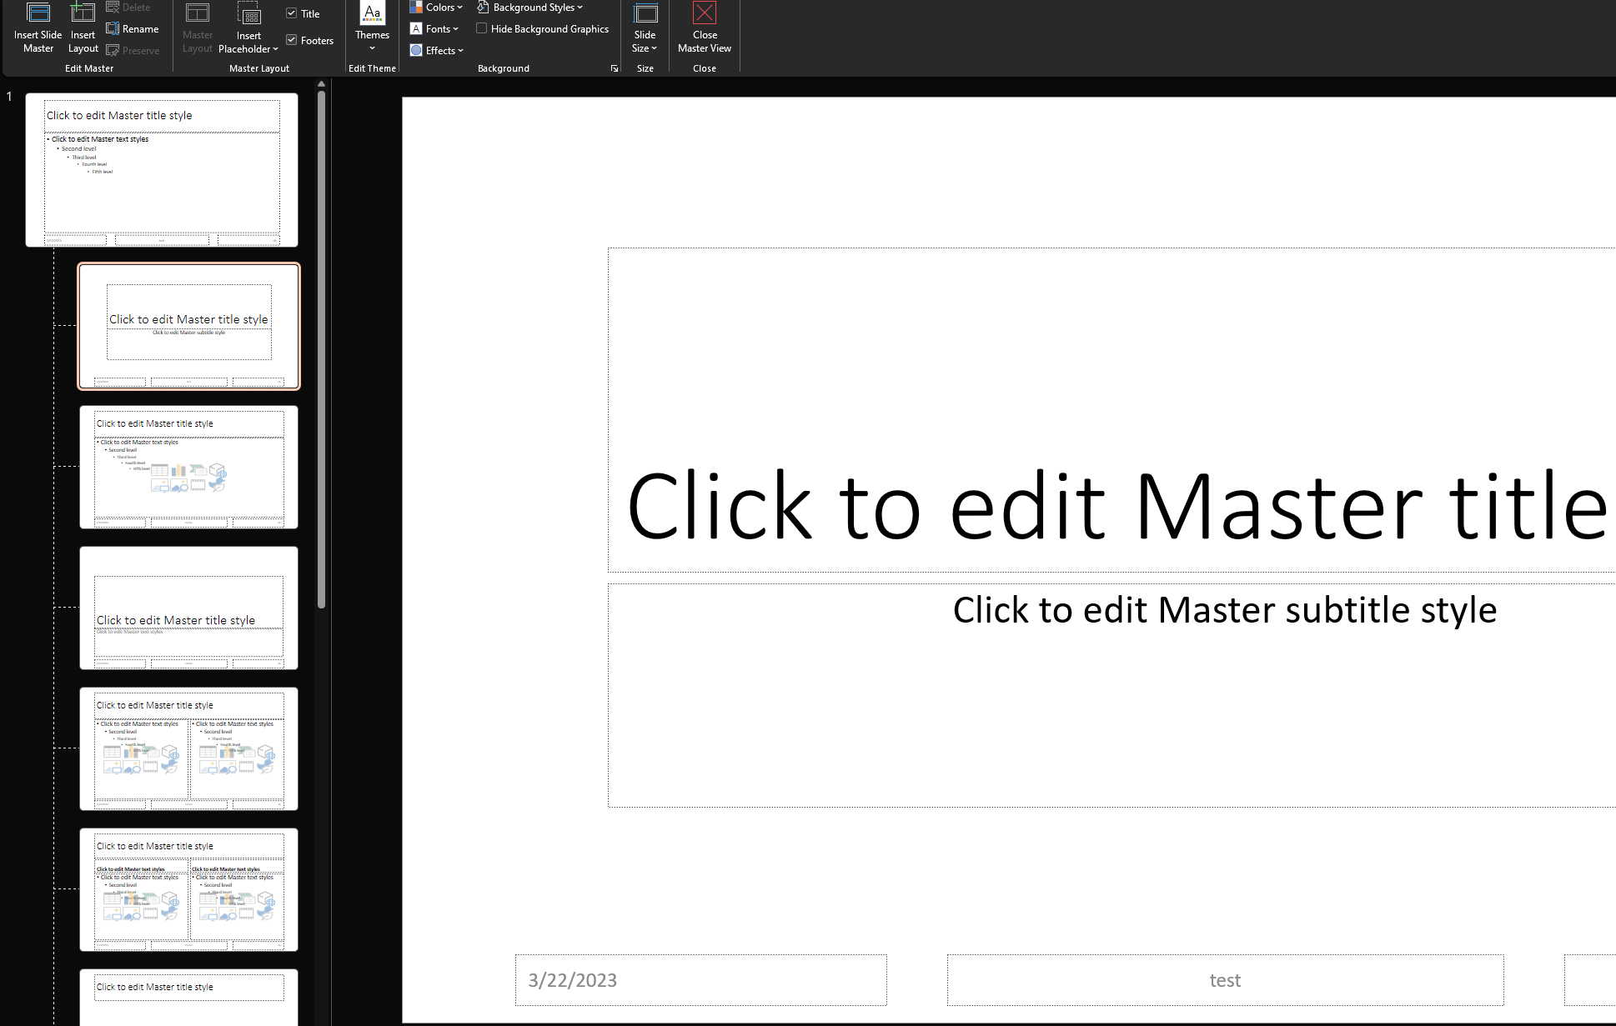Select the last partially visible layout thumbnail
The height and width of the screenshot is (1026, 1616).
point(189,997)
